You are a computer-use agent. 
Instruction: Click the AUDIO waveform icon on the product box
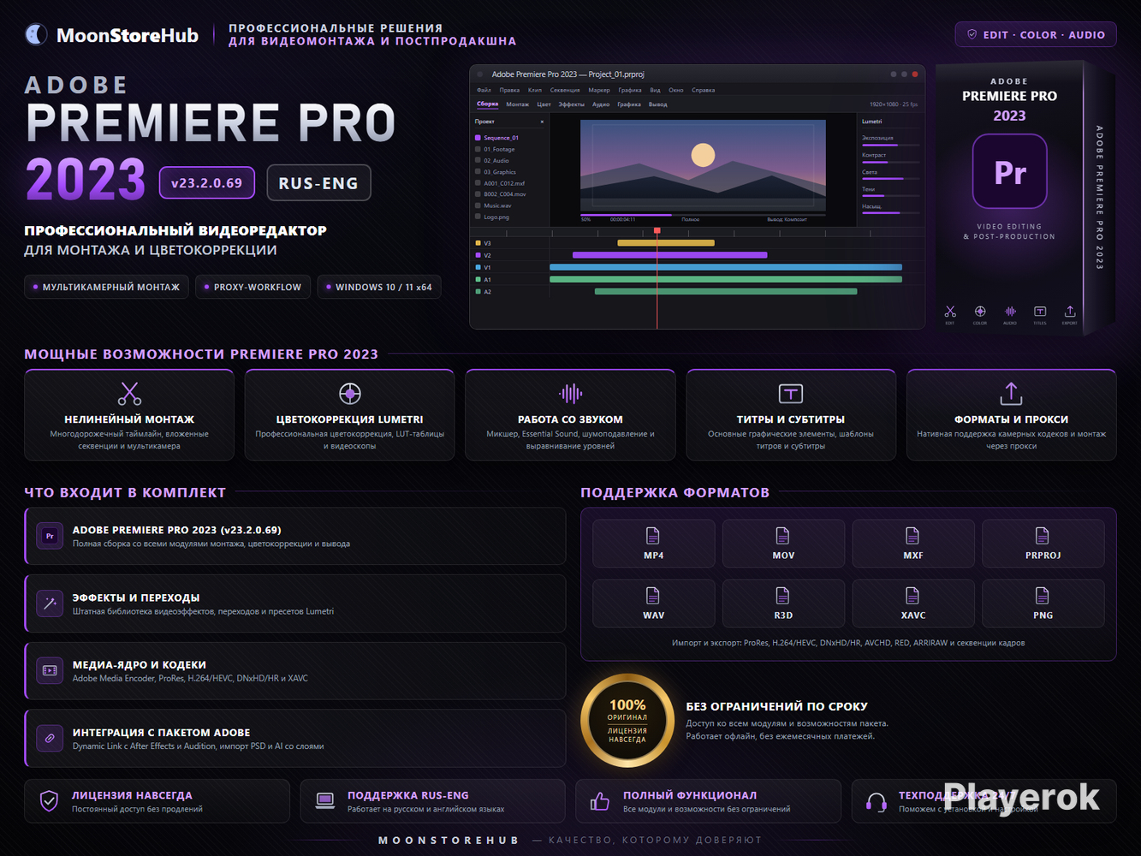[x=1010, y=312]
